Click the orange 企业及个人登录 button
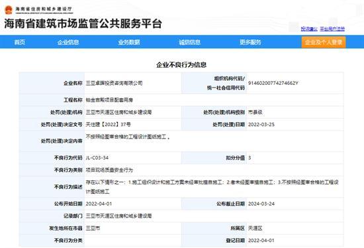The height and width of the screenshot is (248, 364). click(324, 42)
